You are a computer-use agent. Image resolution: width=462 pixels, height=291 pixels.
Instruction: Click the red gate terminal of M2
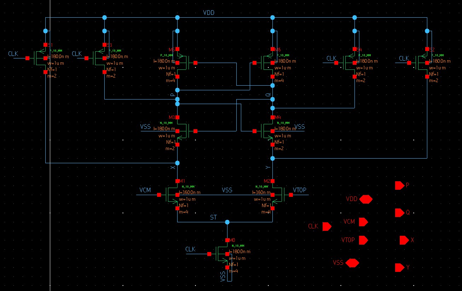291,195
